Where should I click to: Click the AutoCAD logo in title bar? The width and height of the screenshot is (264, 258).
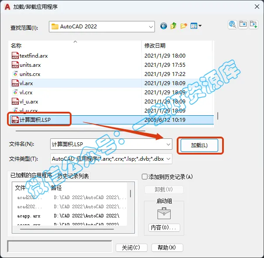pyautogui.click(x=7, y=7)
